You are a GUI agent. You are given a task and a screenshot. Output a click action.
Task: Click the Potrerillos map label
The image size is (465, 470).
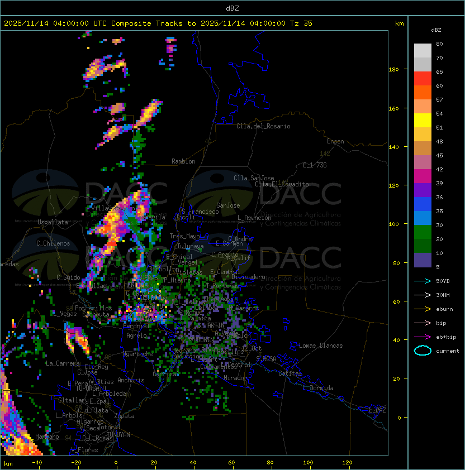[93, 308]
